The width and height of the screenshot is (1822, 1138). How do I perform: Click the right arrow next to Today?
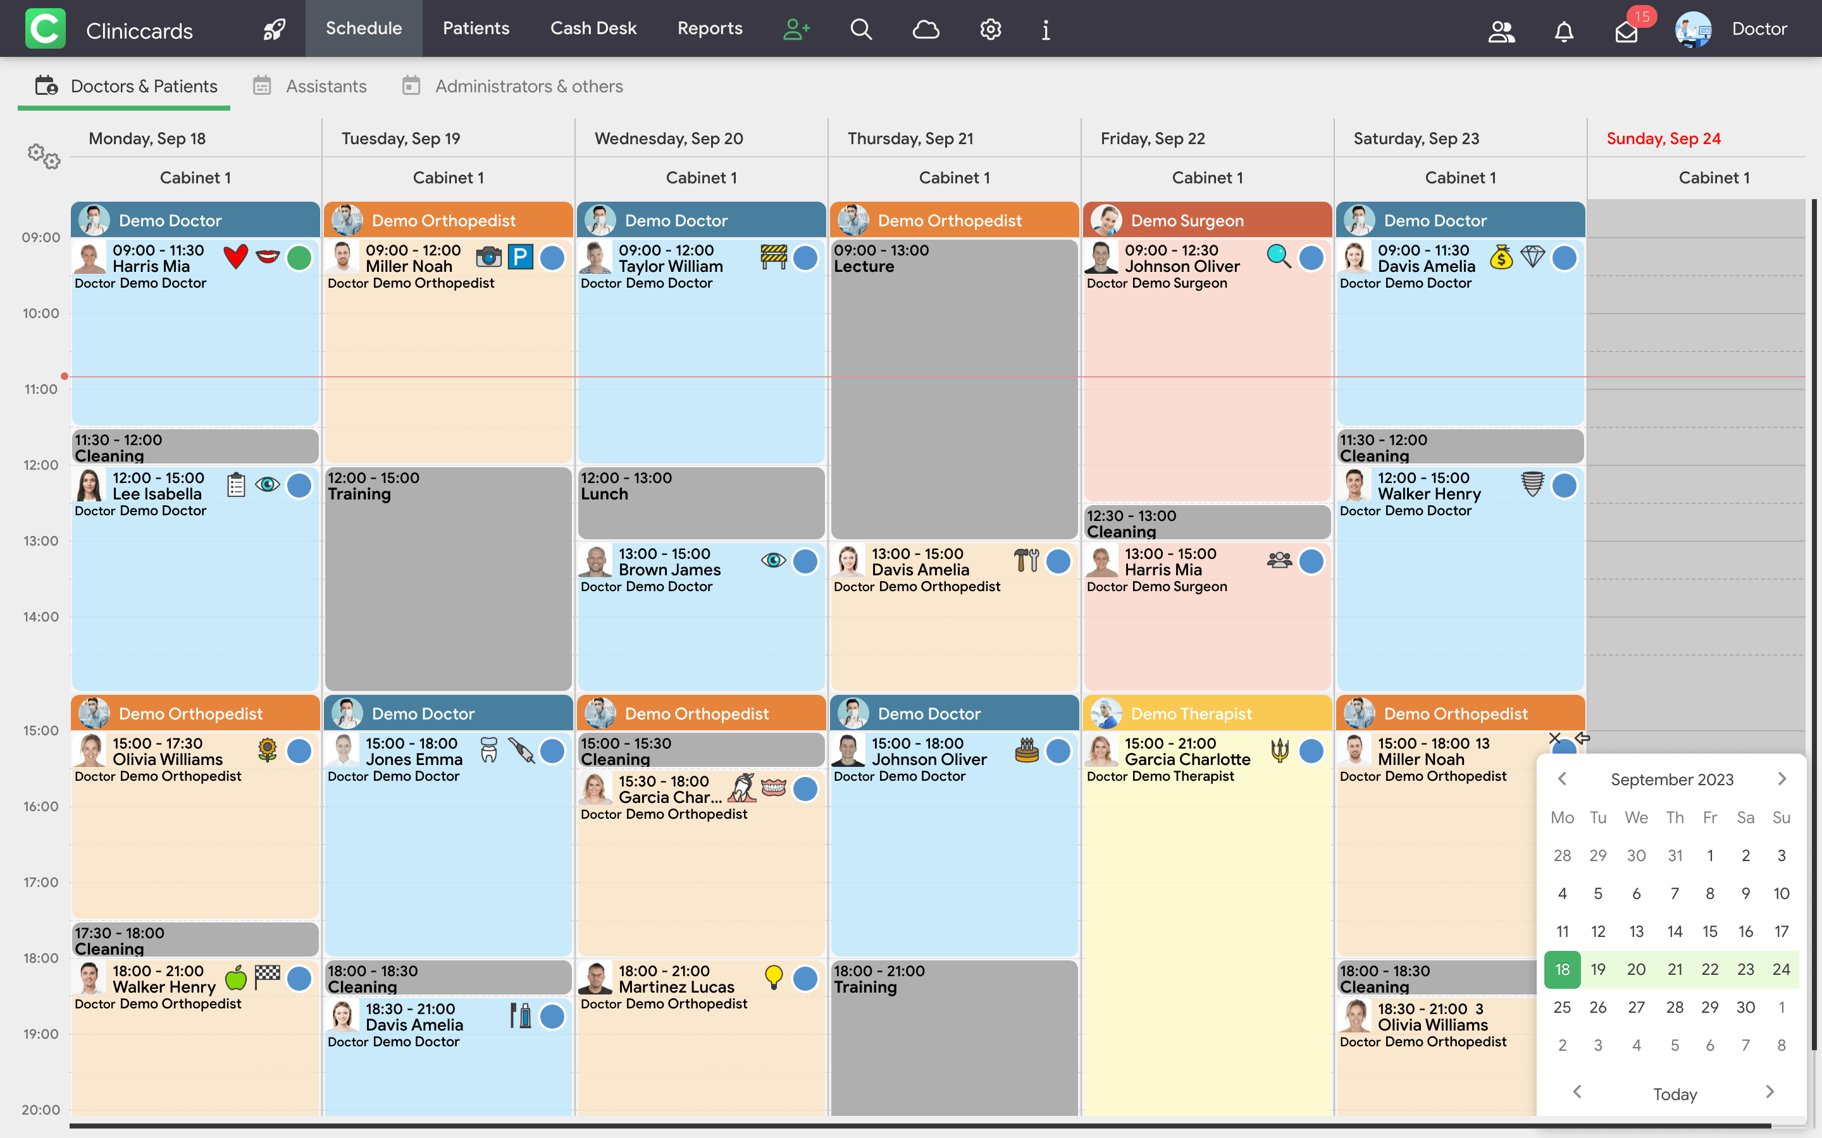1770,1092
